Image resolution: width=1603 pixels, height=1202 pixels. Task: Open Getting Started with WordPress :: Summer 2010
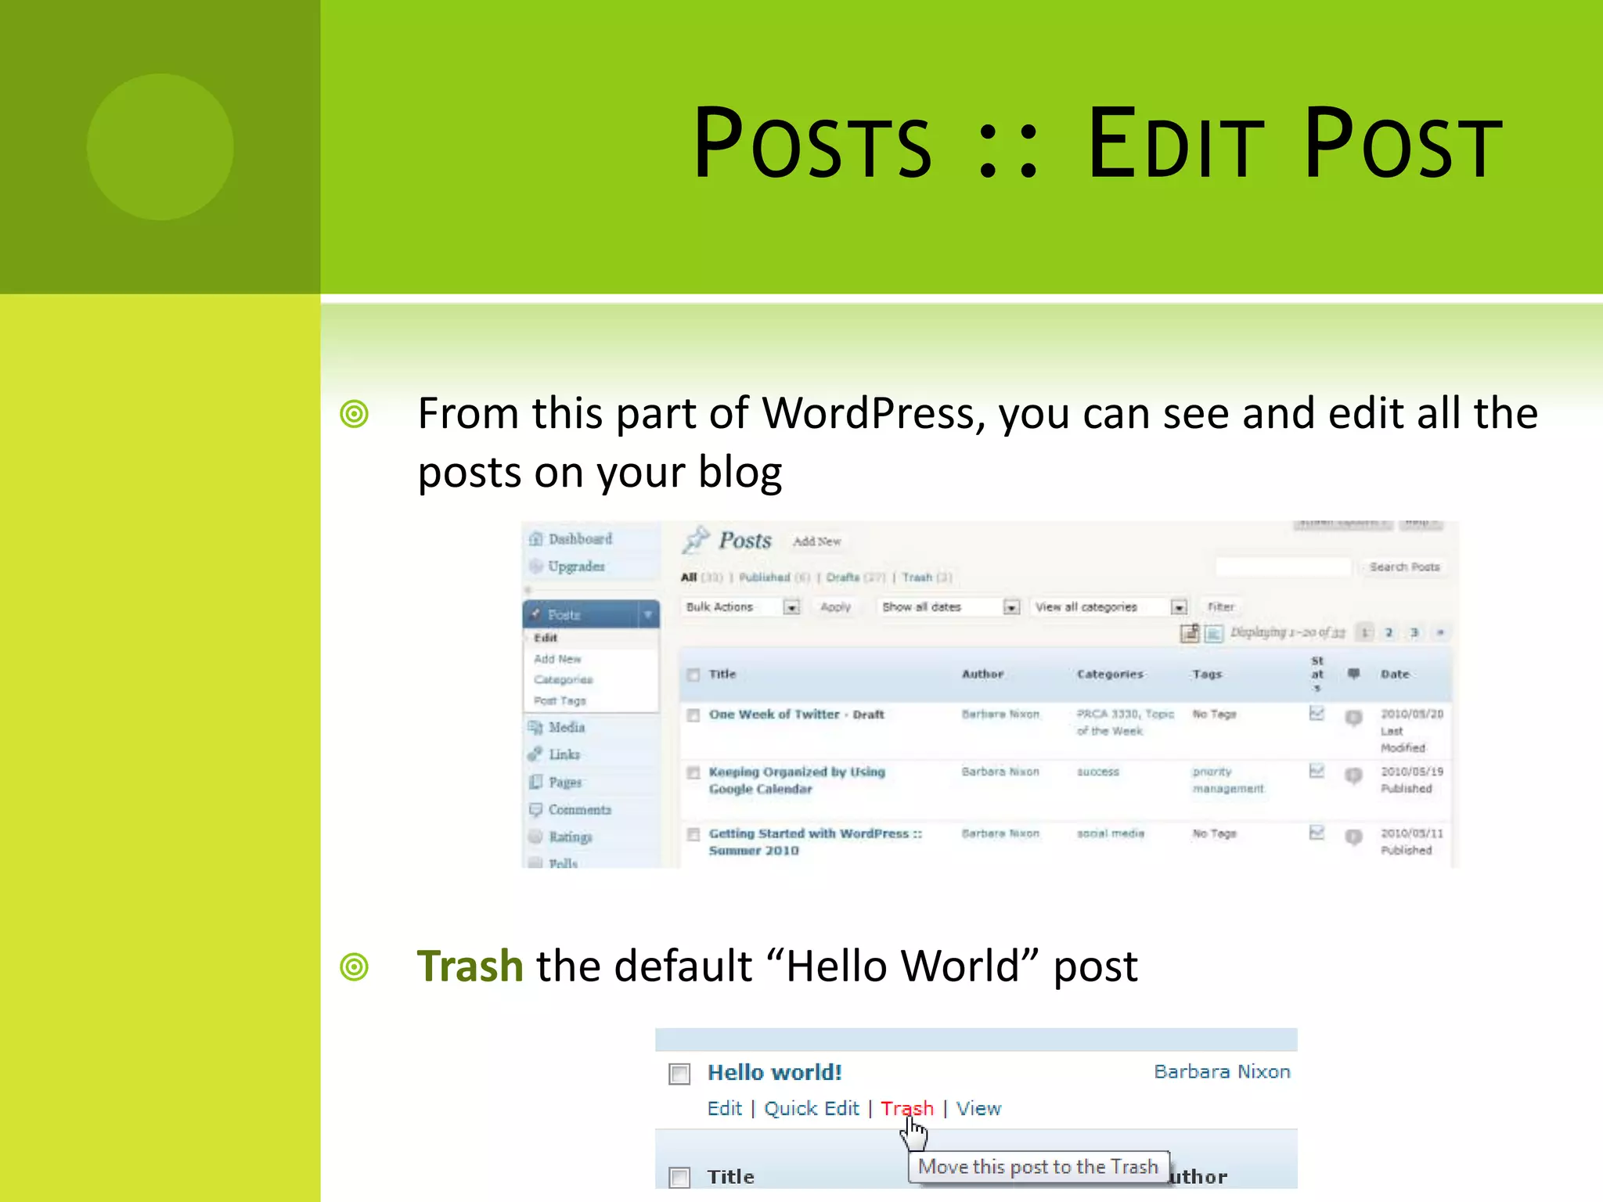(815, 842)
